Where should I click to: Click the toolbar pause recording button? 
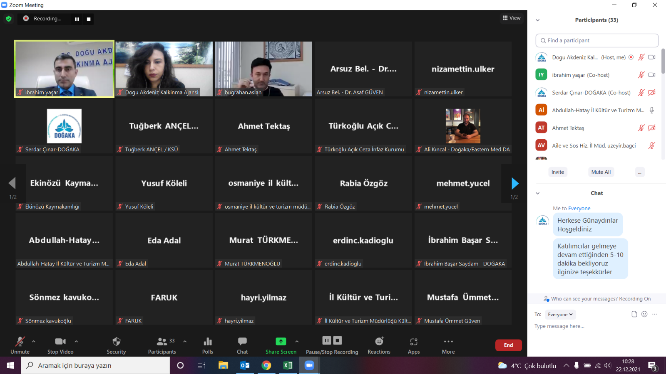pyautogui.click(x=327, y=340)
